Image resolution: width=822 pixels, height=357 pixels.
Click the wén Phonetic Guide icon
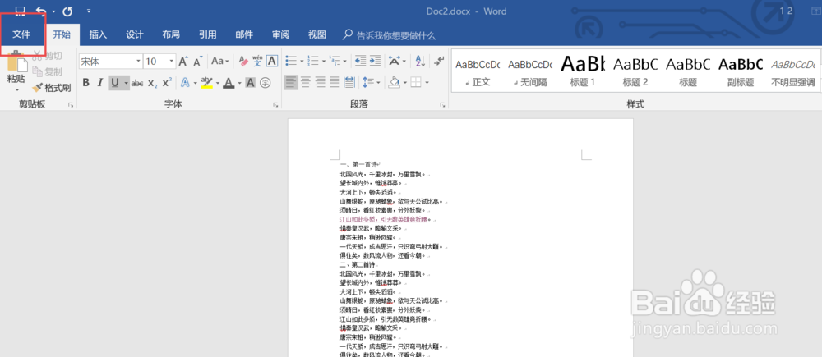257,62
